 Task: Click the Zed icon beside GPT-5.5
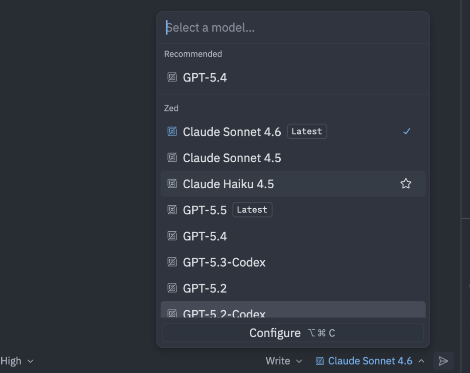pos(172,210)
